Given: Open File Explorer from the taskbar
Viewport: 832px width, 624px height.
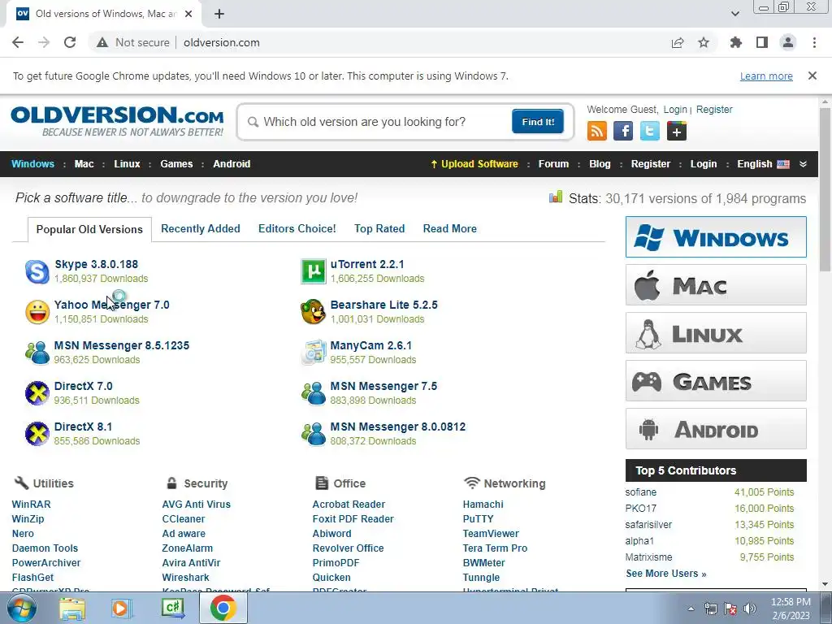Looking at the screenshot, I should coord(71,609).
